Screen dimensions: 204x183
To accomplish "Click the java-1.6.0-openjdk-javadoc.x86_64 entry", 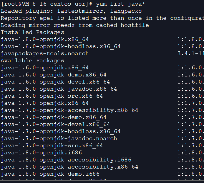I will coord(59,89).
